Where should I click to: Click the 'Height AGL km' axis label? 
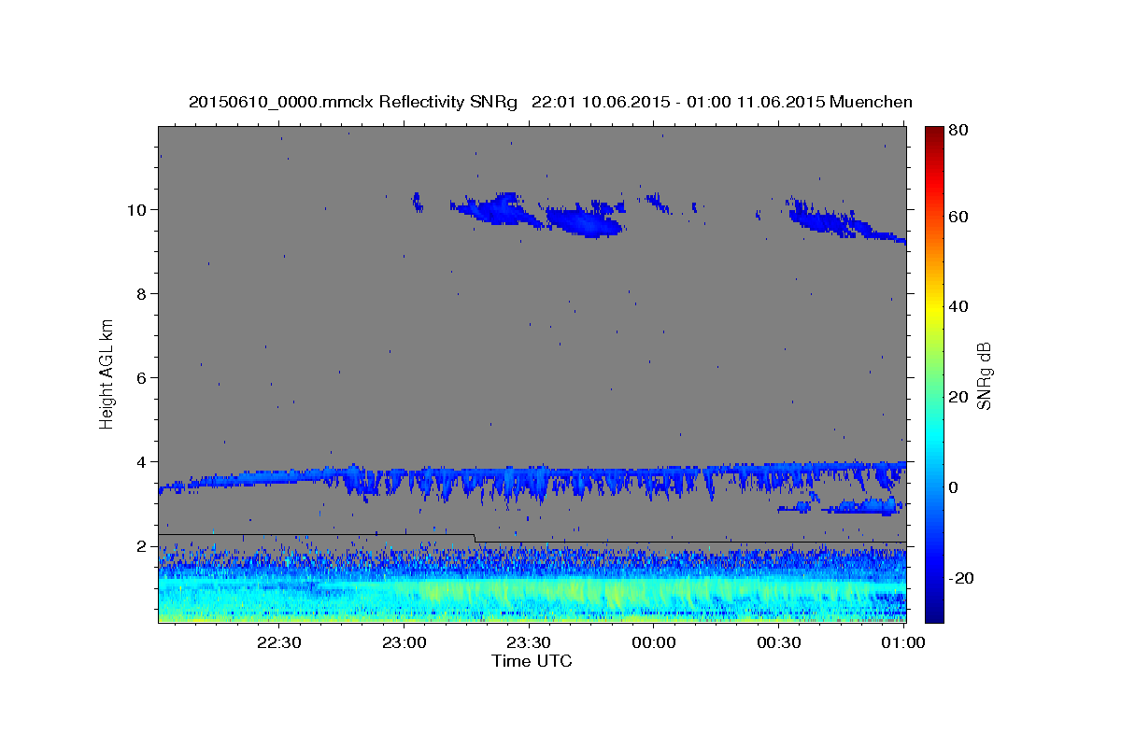(x=107, y=373)
